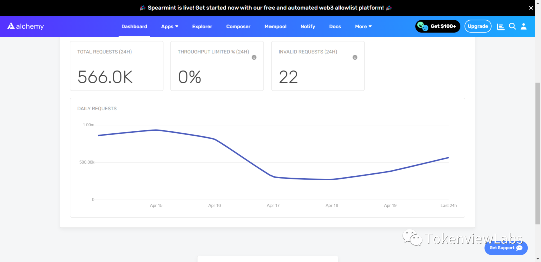Click the Spearmint is live banner text

coord(265,8)
